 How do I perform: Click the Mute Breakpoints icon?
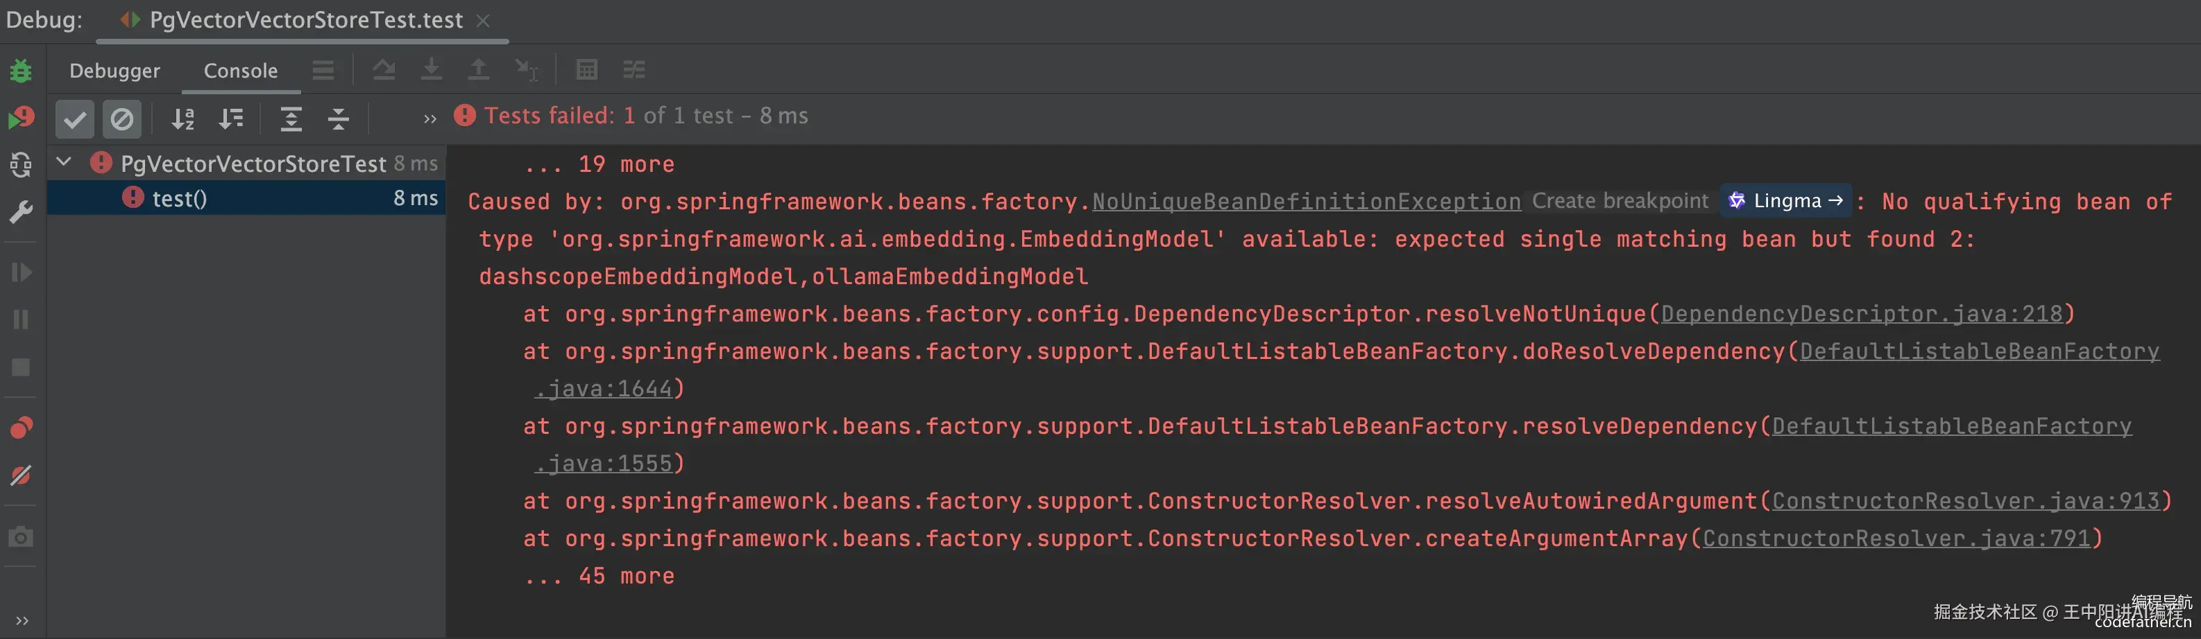coord(21,475)
